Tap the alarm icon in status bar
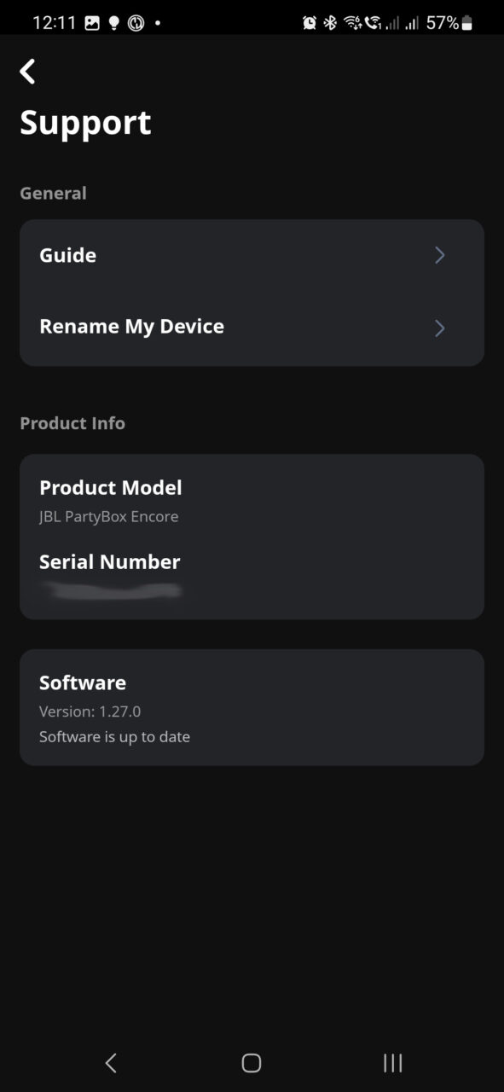 310,23
